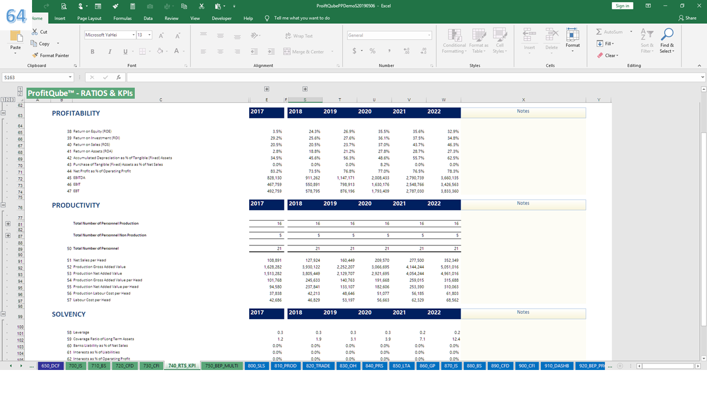This screenshot has width=707, height=397.
Task: Click the Cut button in Clipboard group
Action: coord(39,32)
